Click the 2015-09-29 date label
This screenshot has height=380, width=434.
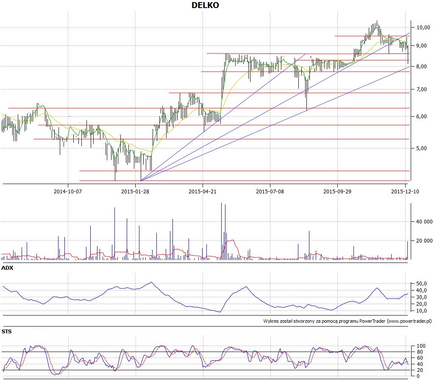[337, 191]
